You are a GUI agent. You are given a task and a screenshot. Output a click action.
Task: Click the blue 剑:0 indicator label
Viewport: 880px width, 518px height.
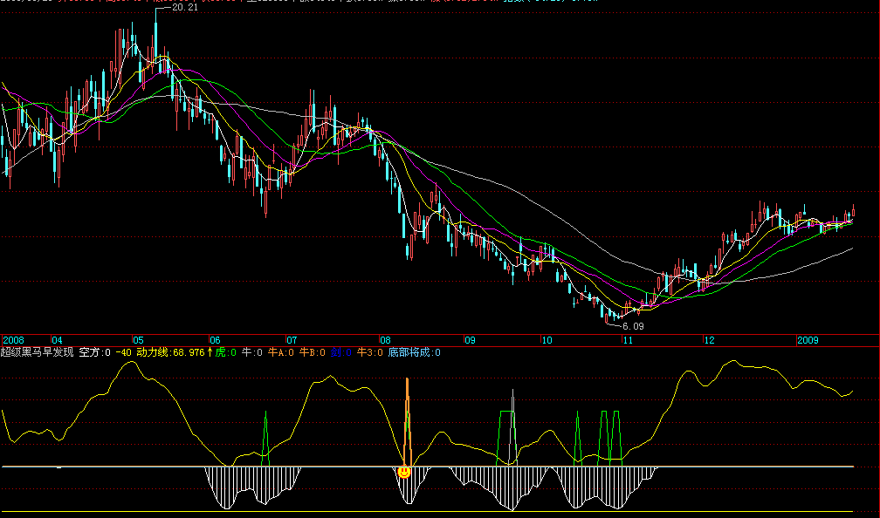click(341, 352)
